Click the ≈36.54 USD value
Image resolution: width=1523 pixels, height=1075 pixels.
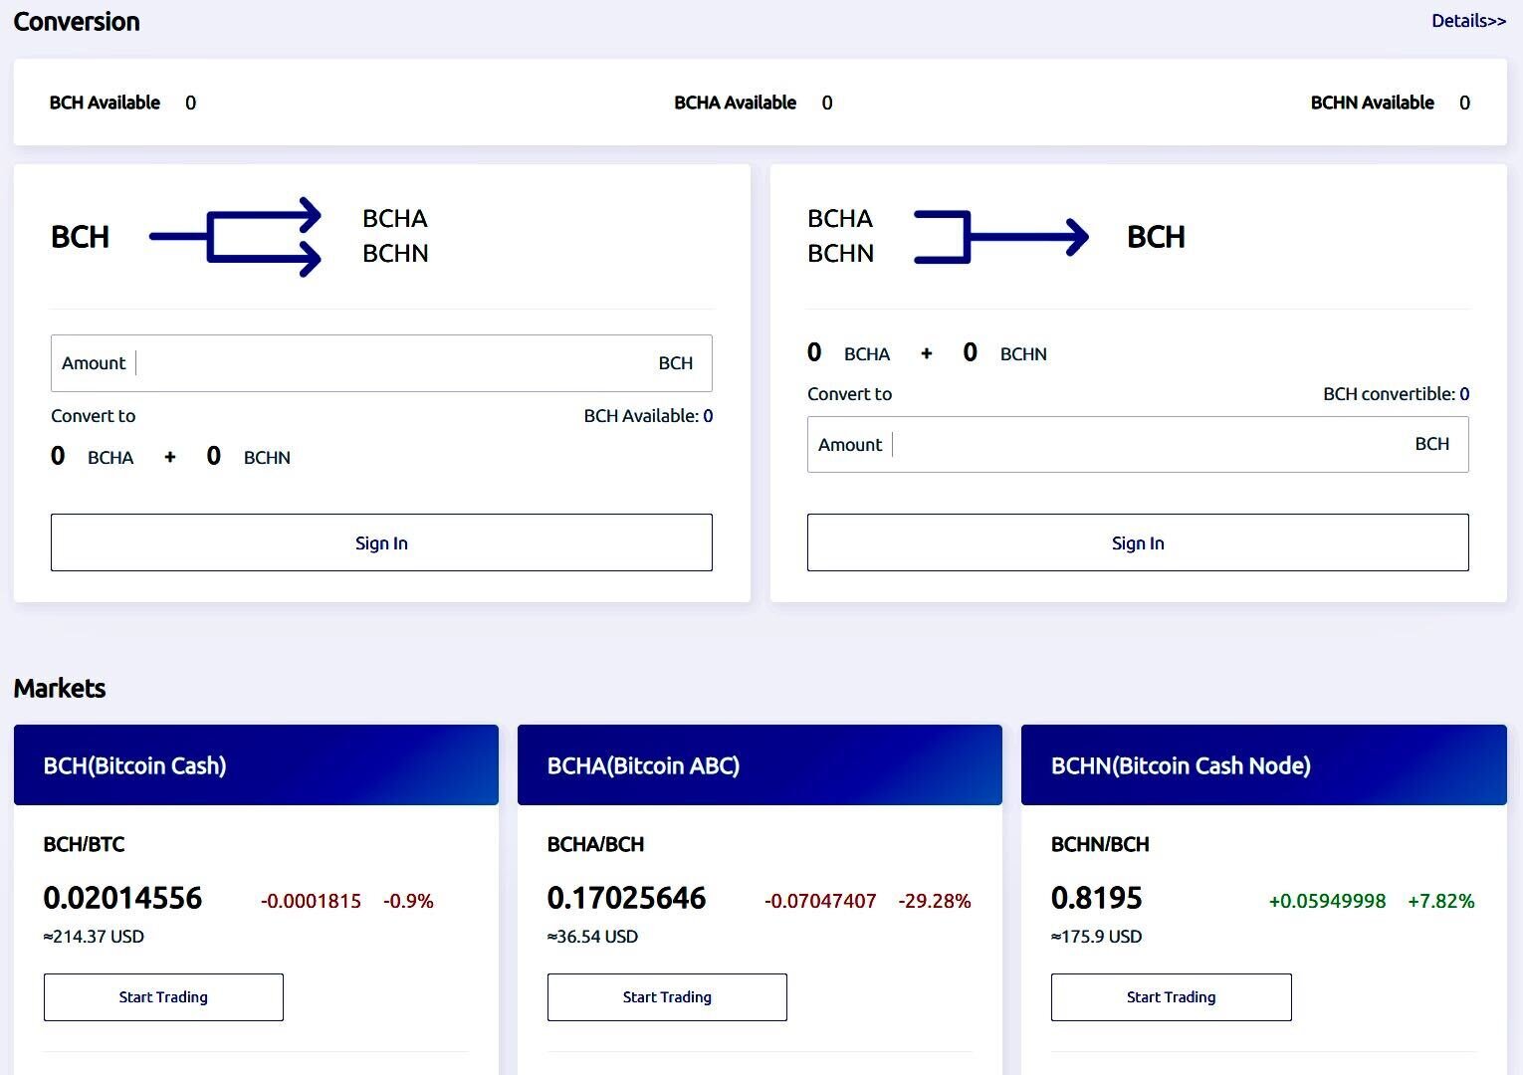pos(592,937)
